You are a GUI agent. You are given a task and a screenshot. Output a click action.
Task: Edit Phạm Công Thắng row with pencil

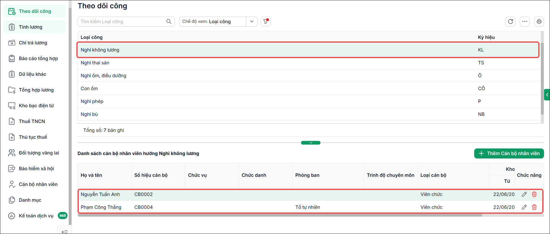[x=524, y=207]
